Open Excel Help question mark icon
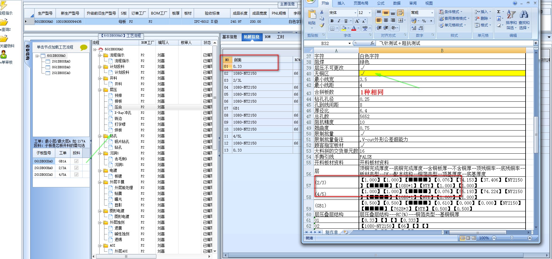The image size is (552, 259). (x=515, y=3)
